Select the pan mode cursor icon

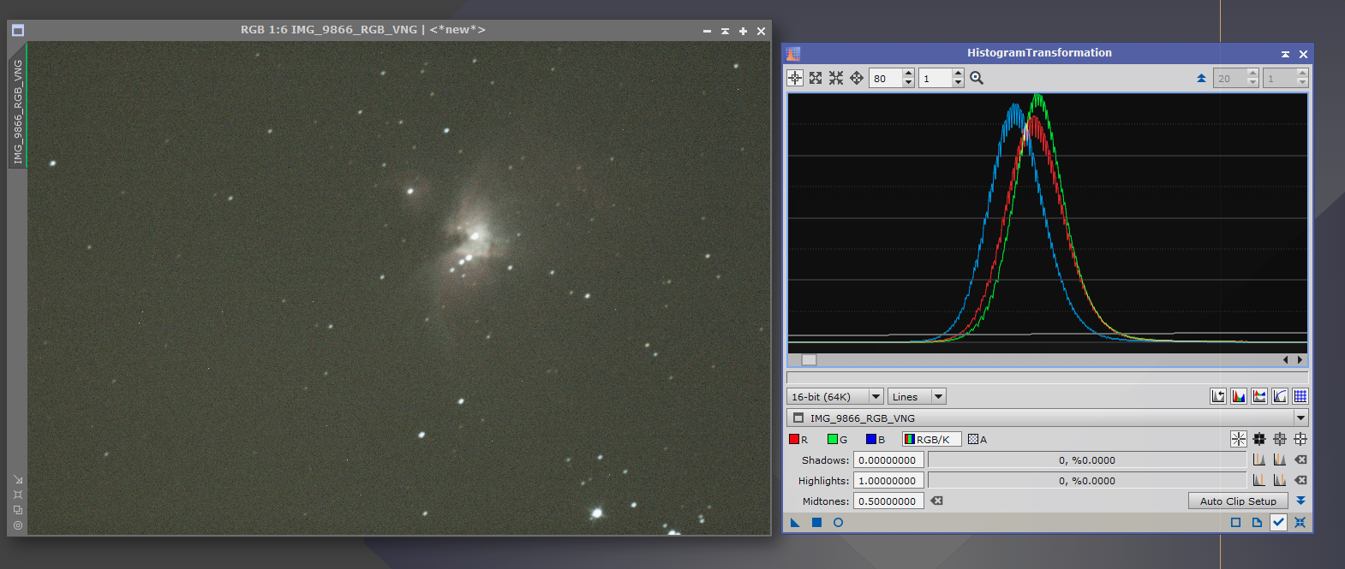coord(857,78)
